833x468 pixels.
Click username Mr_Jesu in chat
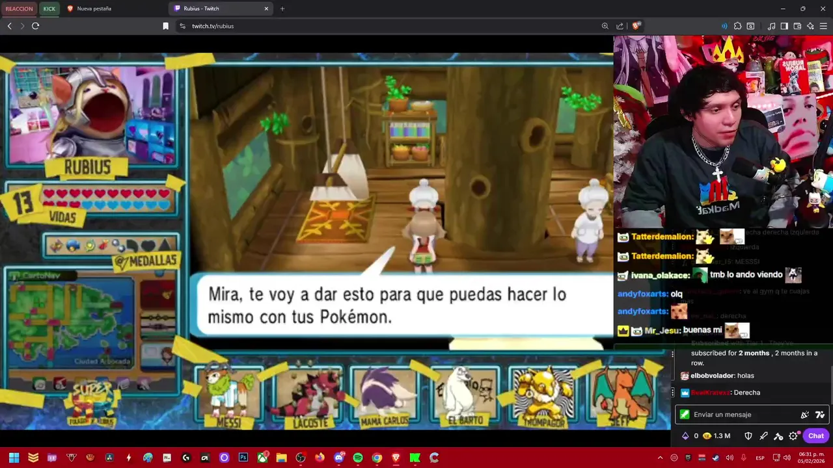662,330
